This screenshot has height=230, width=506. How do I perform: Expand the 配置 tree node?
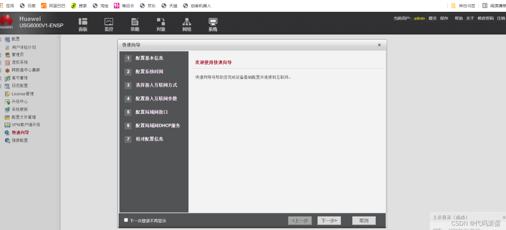coord(1,39)
